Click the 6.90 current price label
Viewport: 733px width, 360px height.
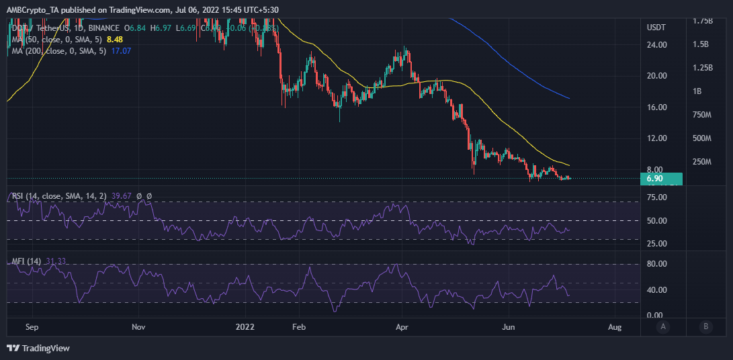pyautogui.click(x=654, y=179)
